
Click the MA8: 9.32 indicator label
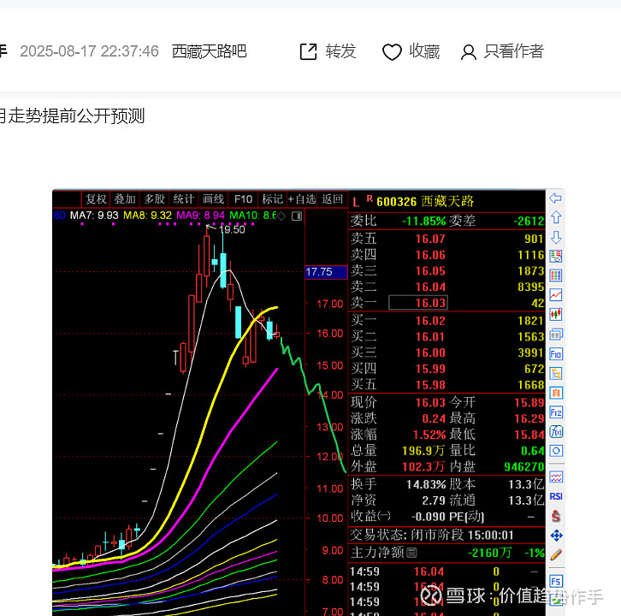147,216
